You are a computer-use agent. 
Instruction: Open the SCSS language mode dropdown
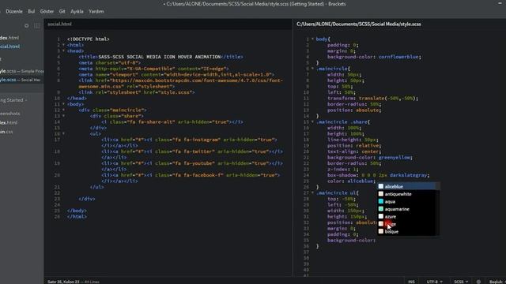click(461, 282)
